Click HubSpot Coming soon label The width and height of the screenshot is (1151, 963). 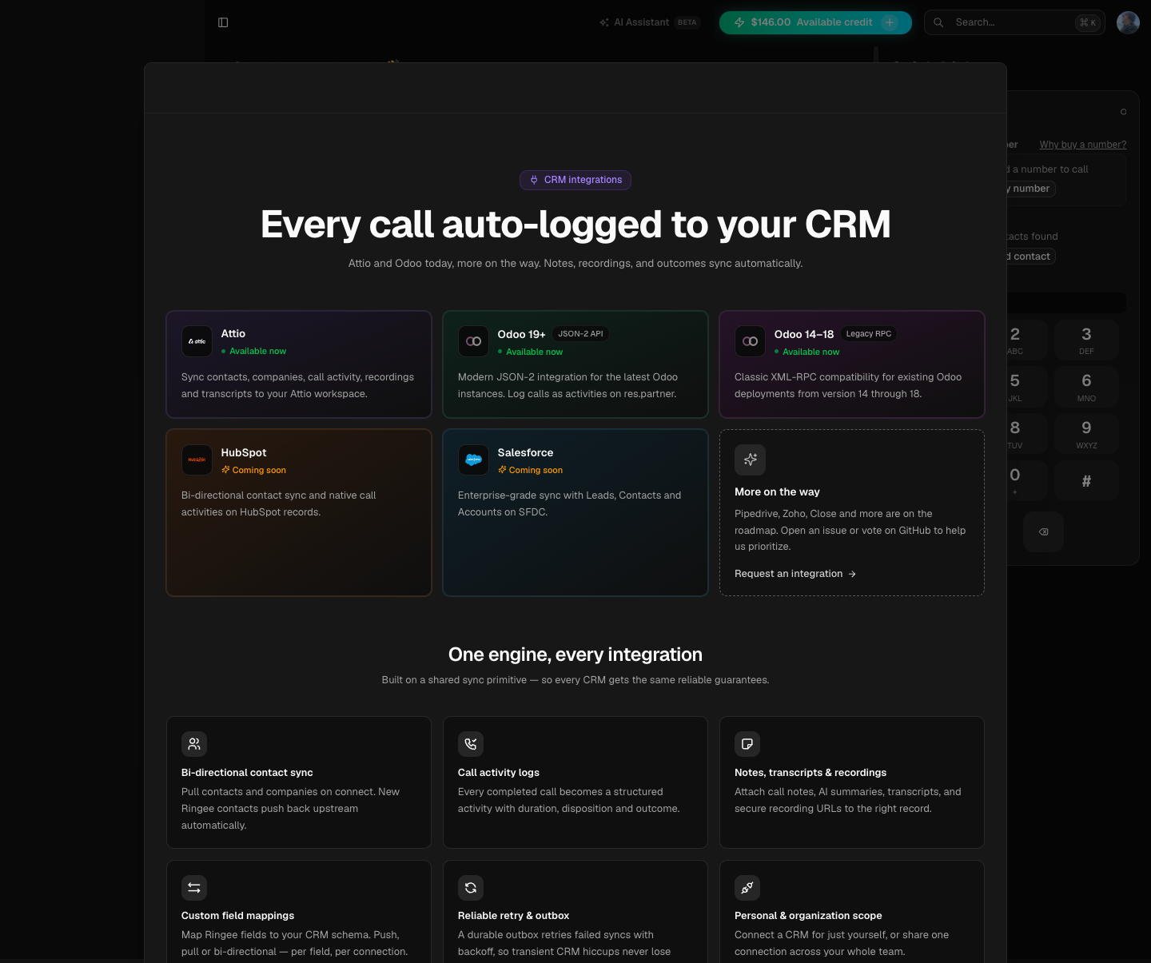point(253,470)
